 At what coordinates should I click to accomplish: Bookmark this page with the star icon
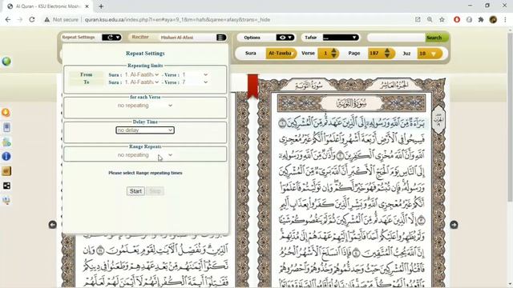point(442,19)
